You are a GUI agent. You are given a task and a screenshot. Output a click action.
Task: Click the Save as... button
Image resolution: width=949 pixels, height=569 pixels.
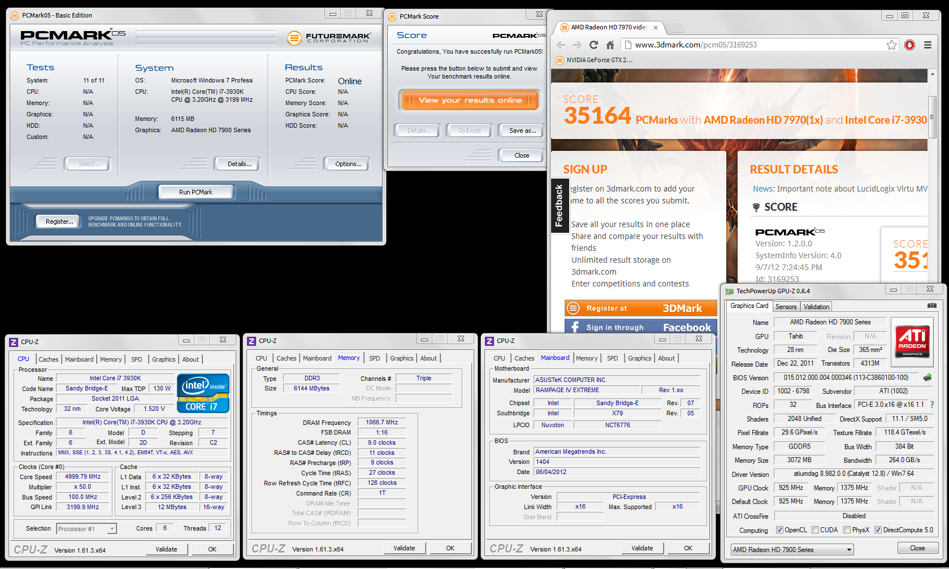click(x=522, y=131)
